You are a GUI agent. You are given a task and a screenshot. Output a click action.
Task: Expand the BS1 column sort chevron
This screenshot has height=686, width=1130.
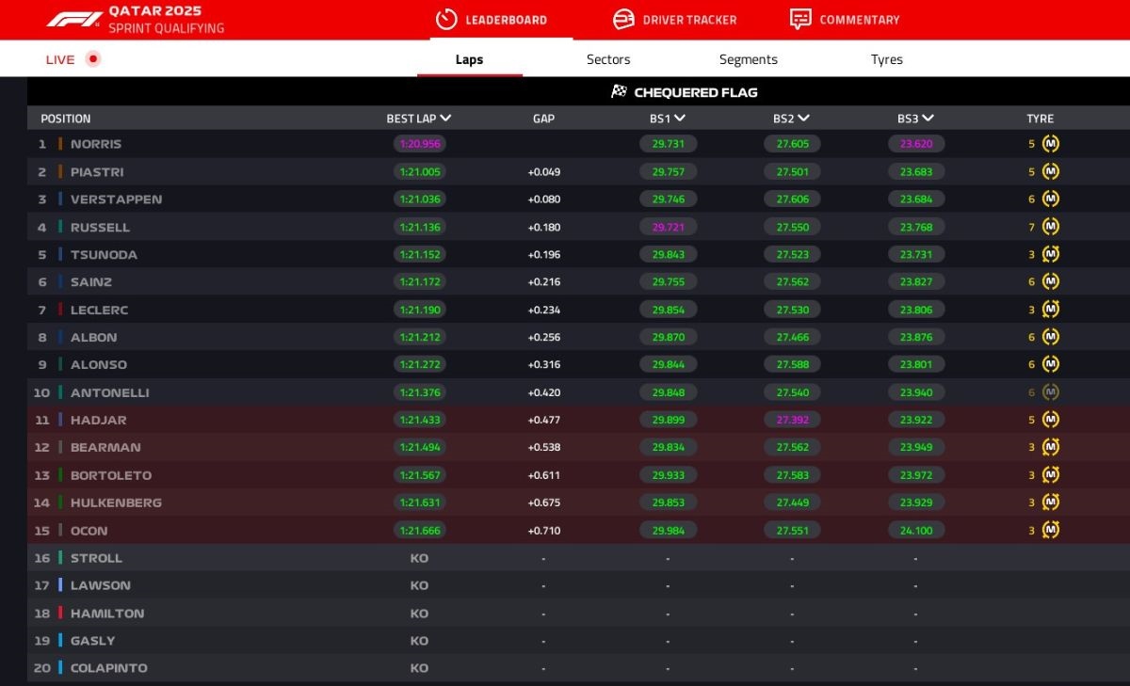(679, 119)
